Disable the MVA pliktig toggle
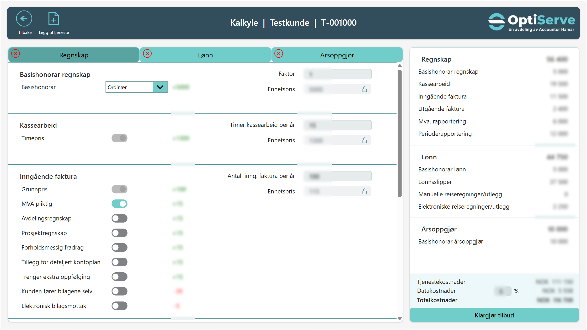 [120, 204]
